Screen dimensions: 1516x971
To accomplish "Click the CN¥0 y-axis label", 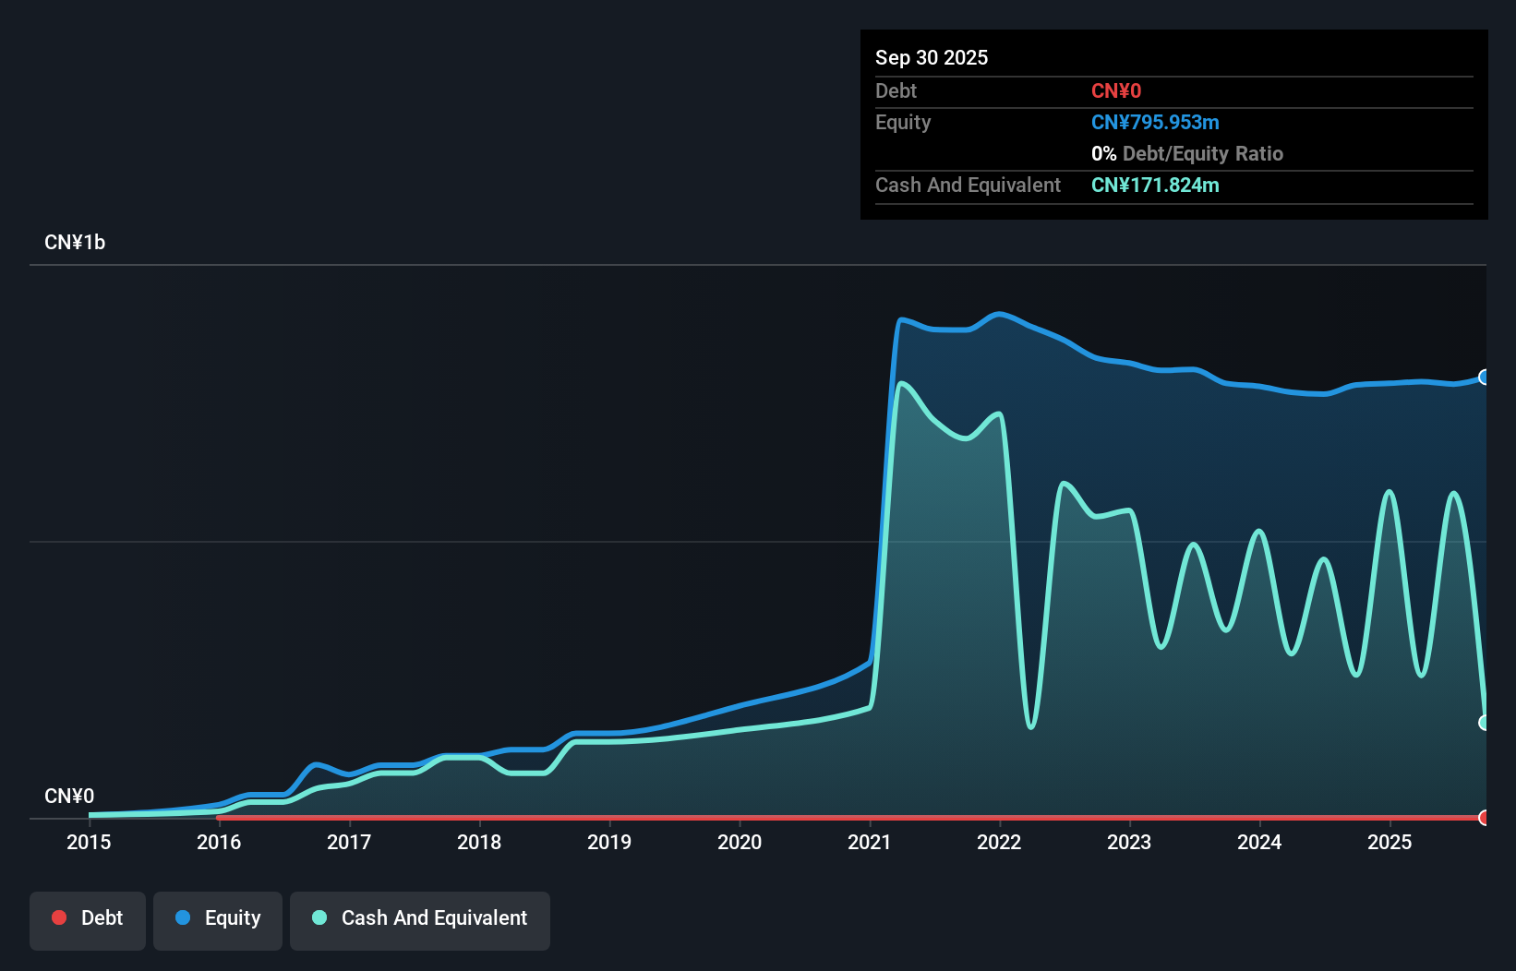I will click(x=69, y=796).
